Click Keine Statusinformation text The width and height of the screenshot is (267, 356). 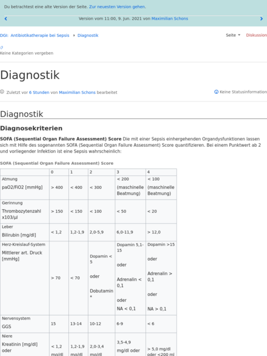[243, 92]
